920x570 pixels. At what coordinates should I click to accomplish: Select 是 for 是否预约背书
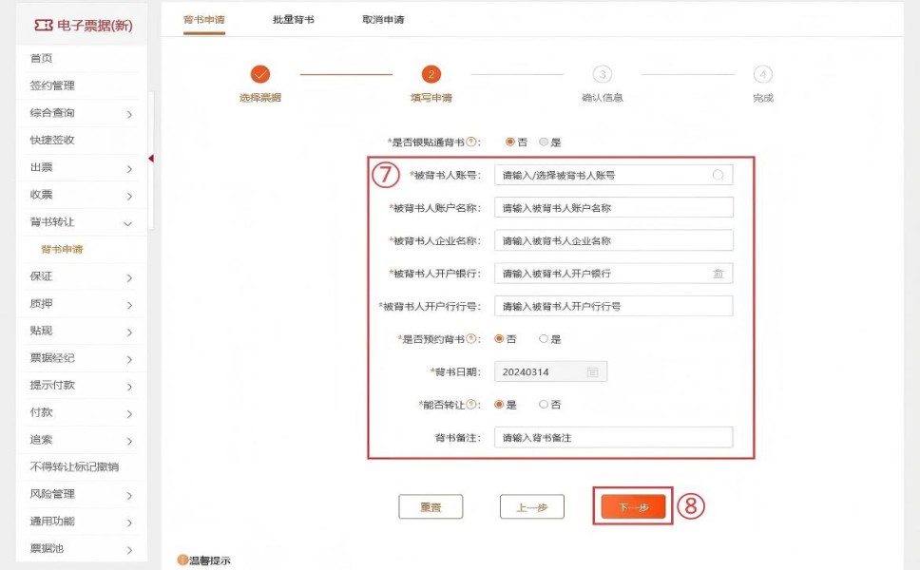click(544, 339)
